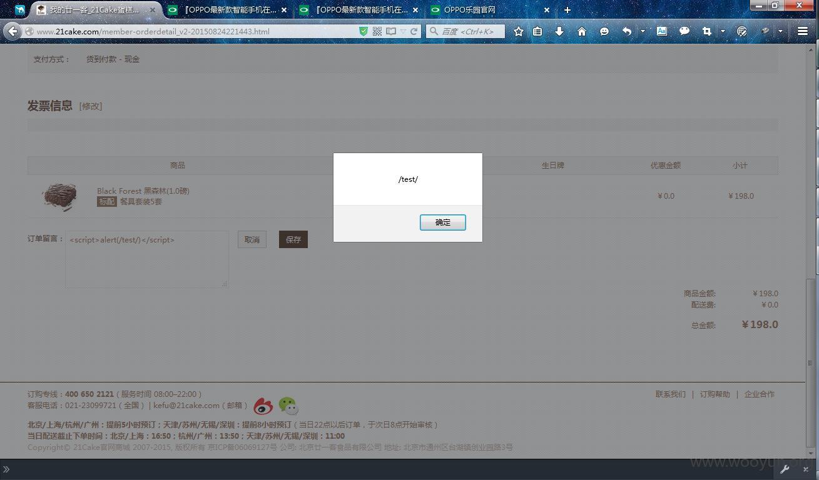Screen dimensions: 819x480
Task: Close the 21Cake tab
Action: [153, 10]
